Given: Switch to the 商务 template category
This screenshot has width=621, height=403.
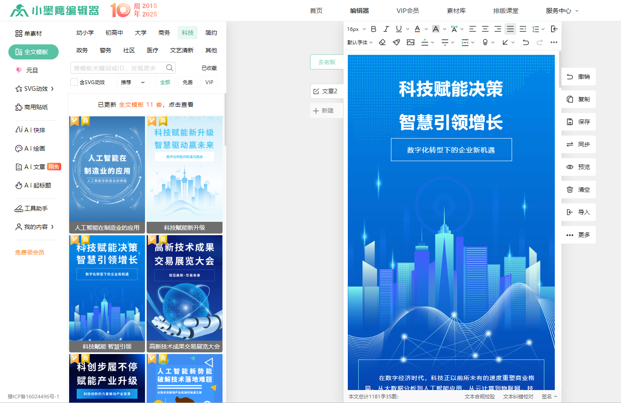Looking at the screenshot, I should pyautogui.click(x=164, y=33).
